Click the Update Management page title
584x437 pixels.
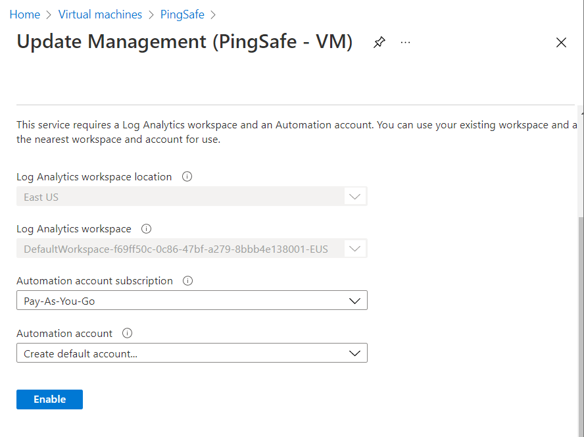pos(185,42)
